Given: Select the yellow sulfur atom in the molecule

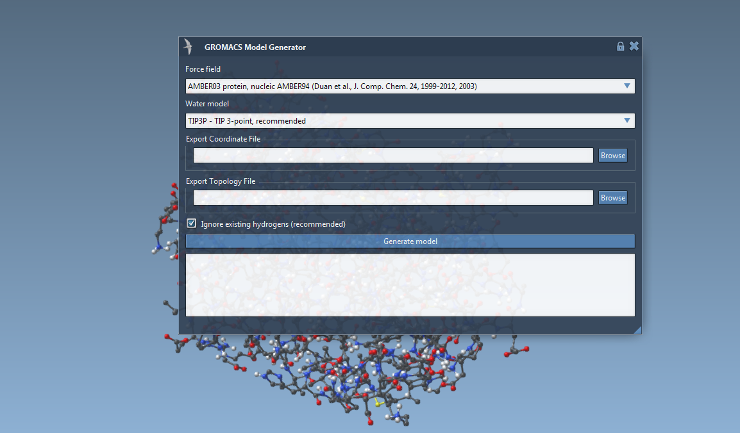Looking at the screenshot, I should pyautogui.click(x=377, y=404).
